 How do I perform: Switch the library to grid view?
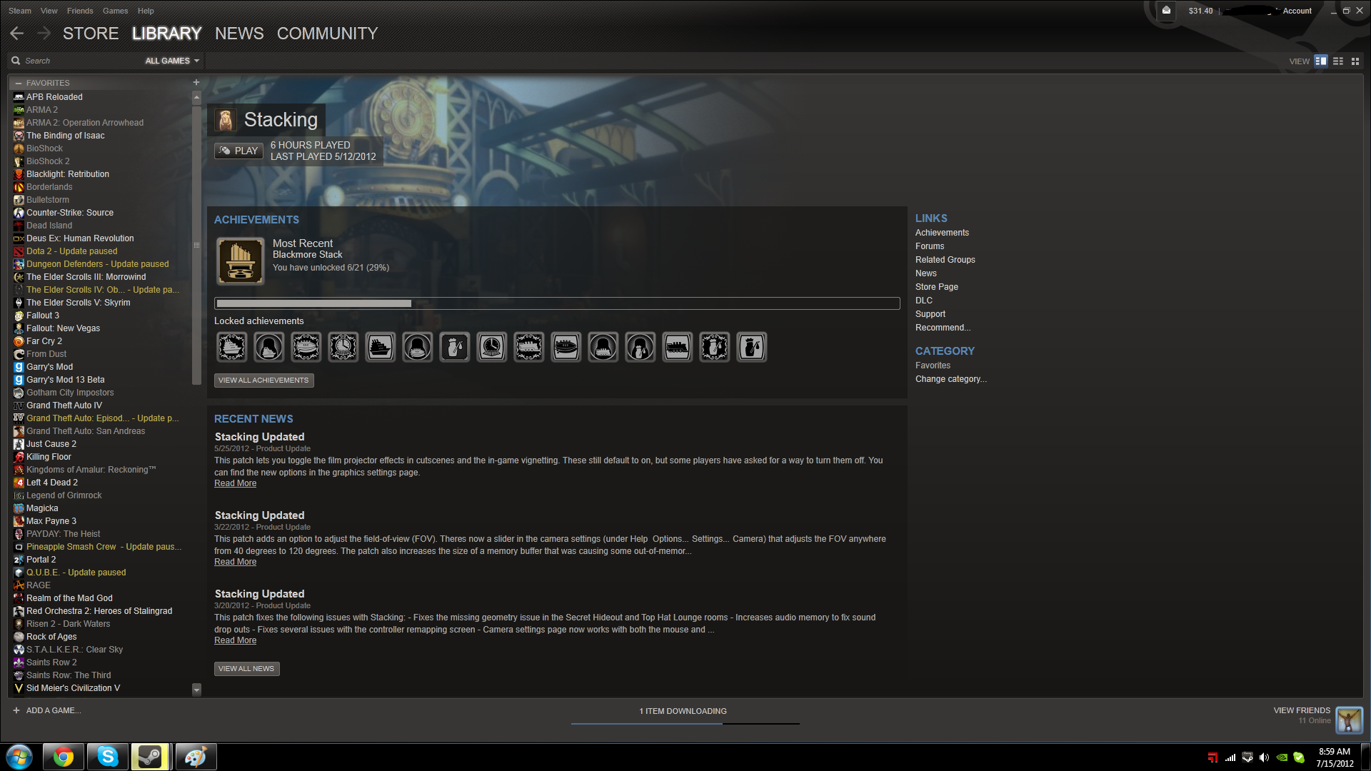tap(1356, 61)
